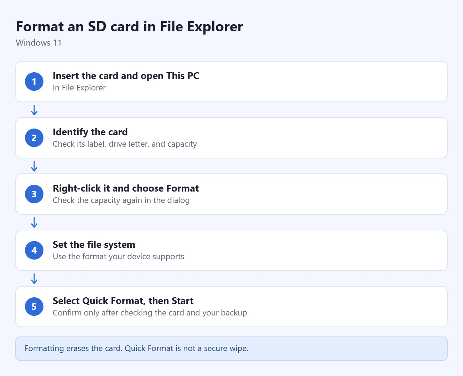This screenshot has width=463, height=376.
Task: Select the heading "Insert the card and open This PC"
Action: [x=126, y=76]
